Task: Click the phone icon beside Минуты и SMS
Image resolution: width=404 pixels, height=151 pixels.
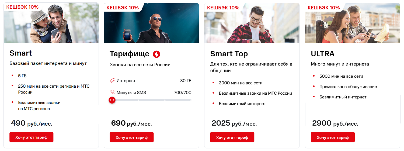Action: (x=113, y=92)
